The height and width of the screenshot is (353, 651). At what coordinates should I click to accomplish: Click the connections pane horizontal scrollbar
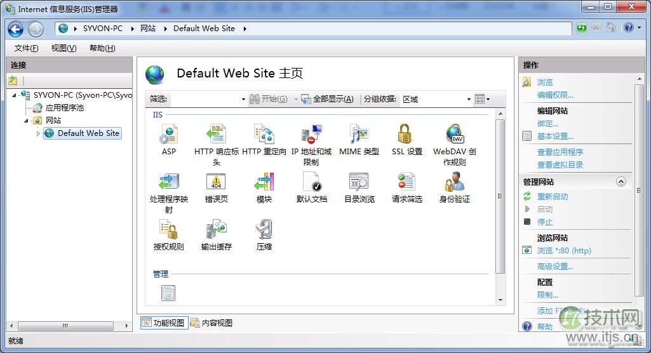pyautogui.click(x=65, y=326)
